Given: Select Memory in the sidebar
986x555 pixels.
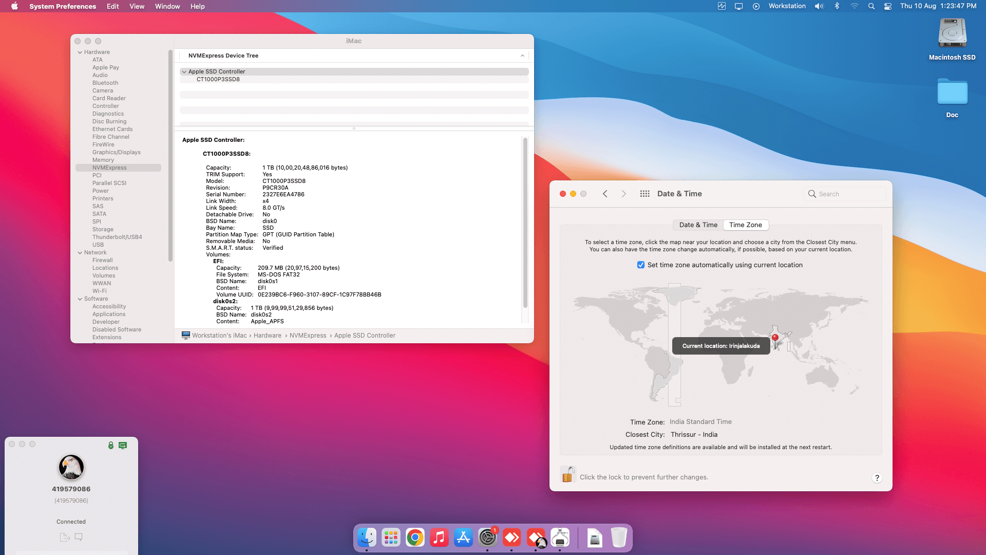Looking at the screenshot, I should point(103,160).
